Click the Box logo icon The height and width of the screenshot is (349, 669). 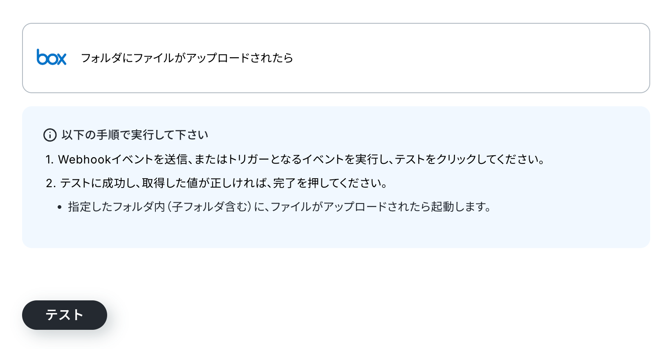point(52,58)
